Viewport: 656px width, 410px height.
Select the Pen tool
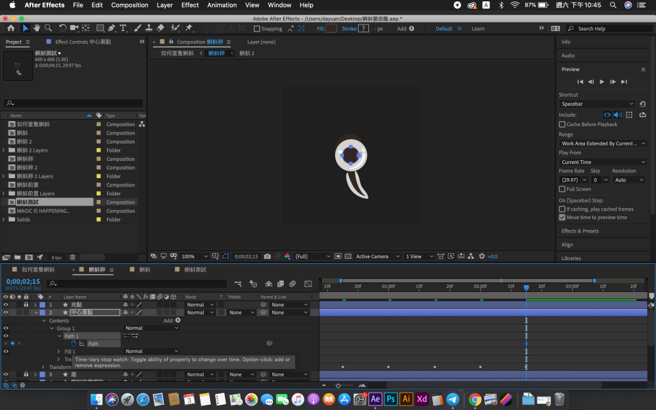tap(111, 28)
